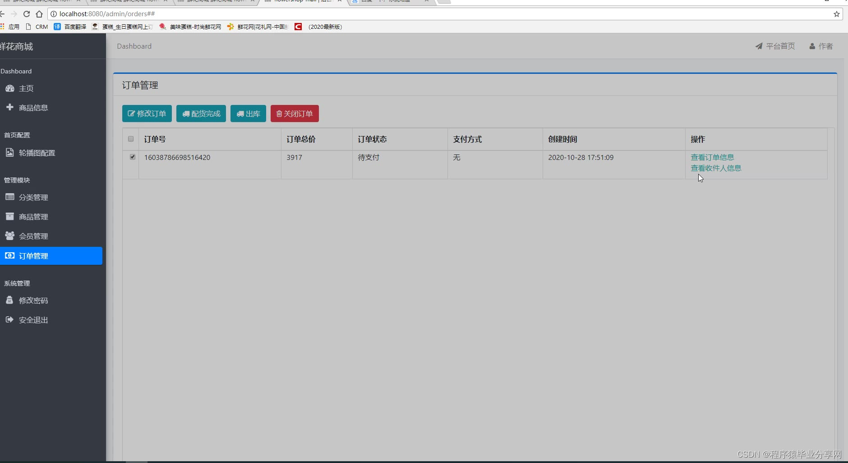
Task: Click the red 关闭订单 button
Action: [295, 113]
